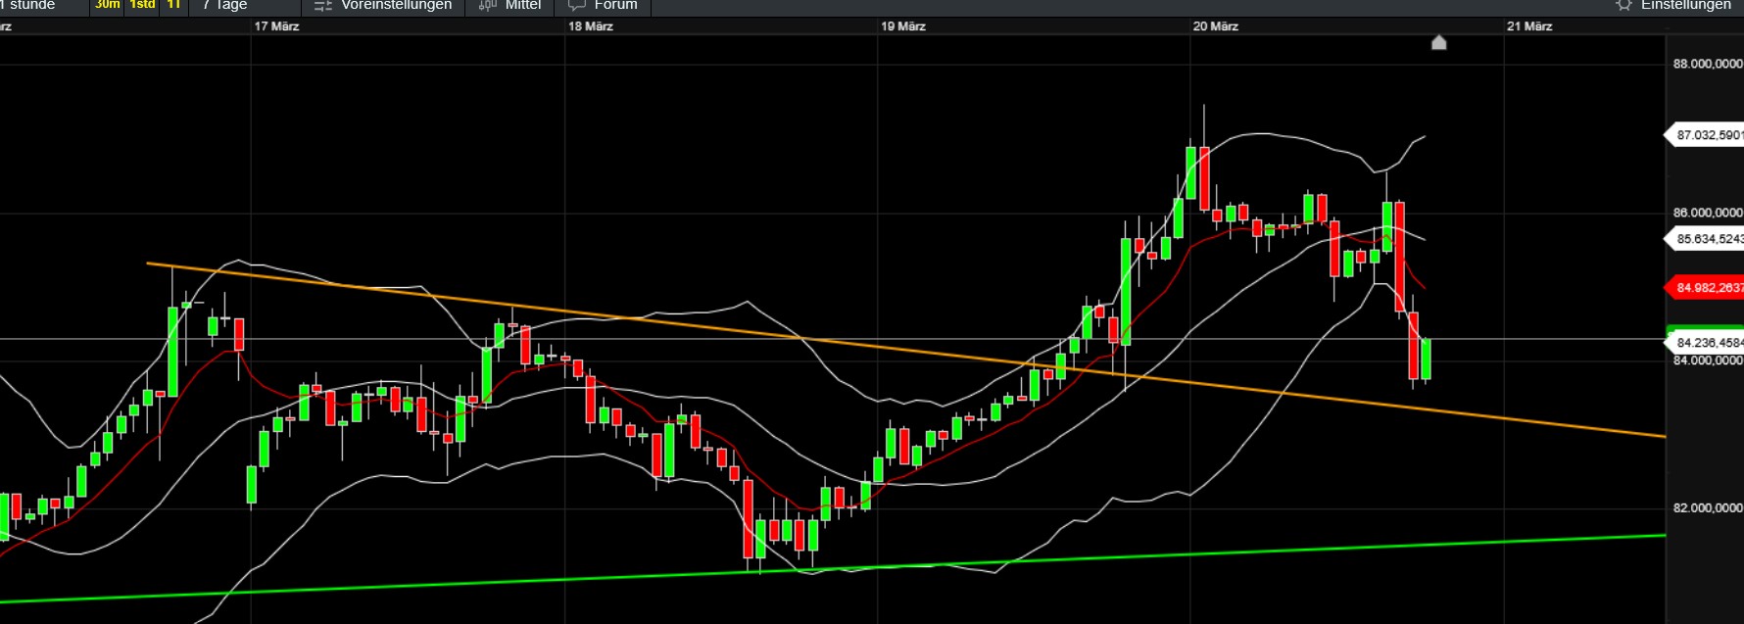1744x624 pixels.
Task: Click the 82.000,0000 axis label
Action: click(1708, 508)
